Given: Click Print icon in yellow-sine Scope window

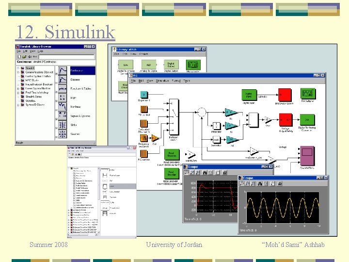Looking at the screenshot, I should point(280,183).
